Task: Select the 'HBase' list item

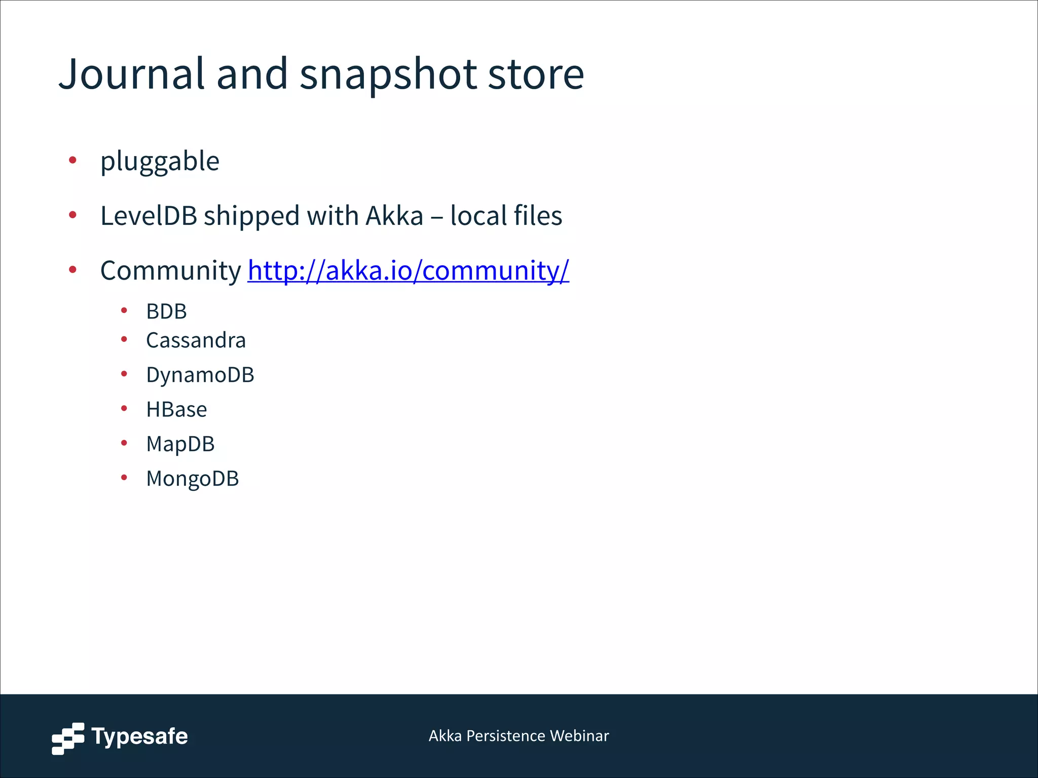Action: tap(176, 409)
